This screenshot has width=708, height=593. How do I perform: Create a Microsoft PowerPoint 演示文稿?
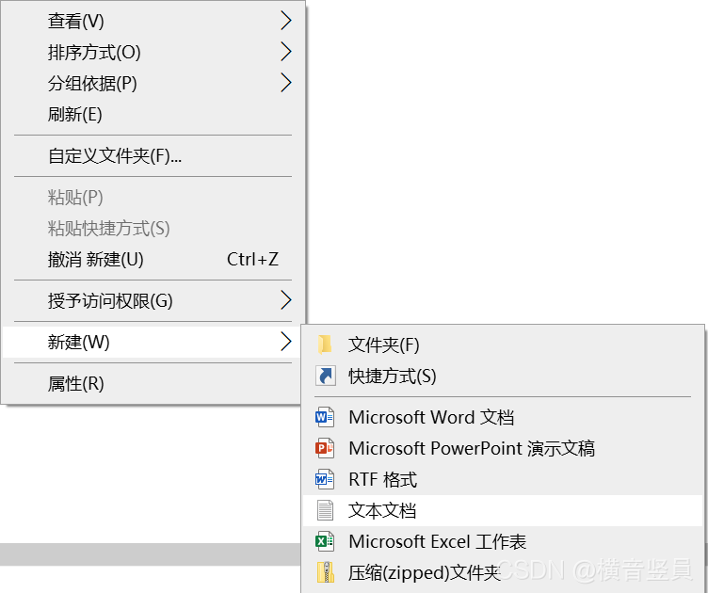click(x=503, y=448)
